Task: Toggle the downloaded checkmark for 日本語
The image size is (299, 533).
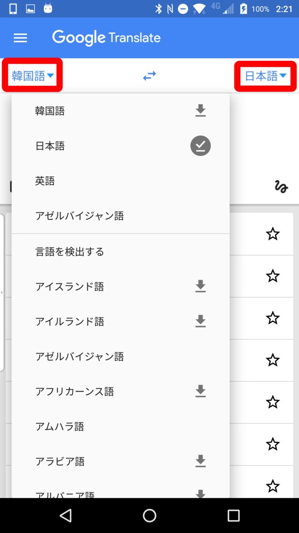Action: tap(201, 146)
